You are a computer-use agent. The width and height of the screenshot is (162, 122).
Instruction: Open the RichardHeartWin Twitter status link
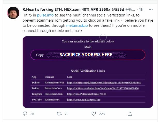[104, 83]
